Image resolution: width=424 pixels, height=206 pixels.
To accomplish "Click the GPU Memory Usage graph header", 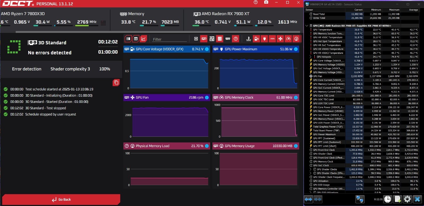I will (x=256, y=146).
